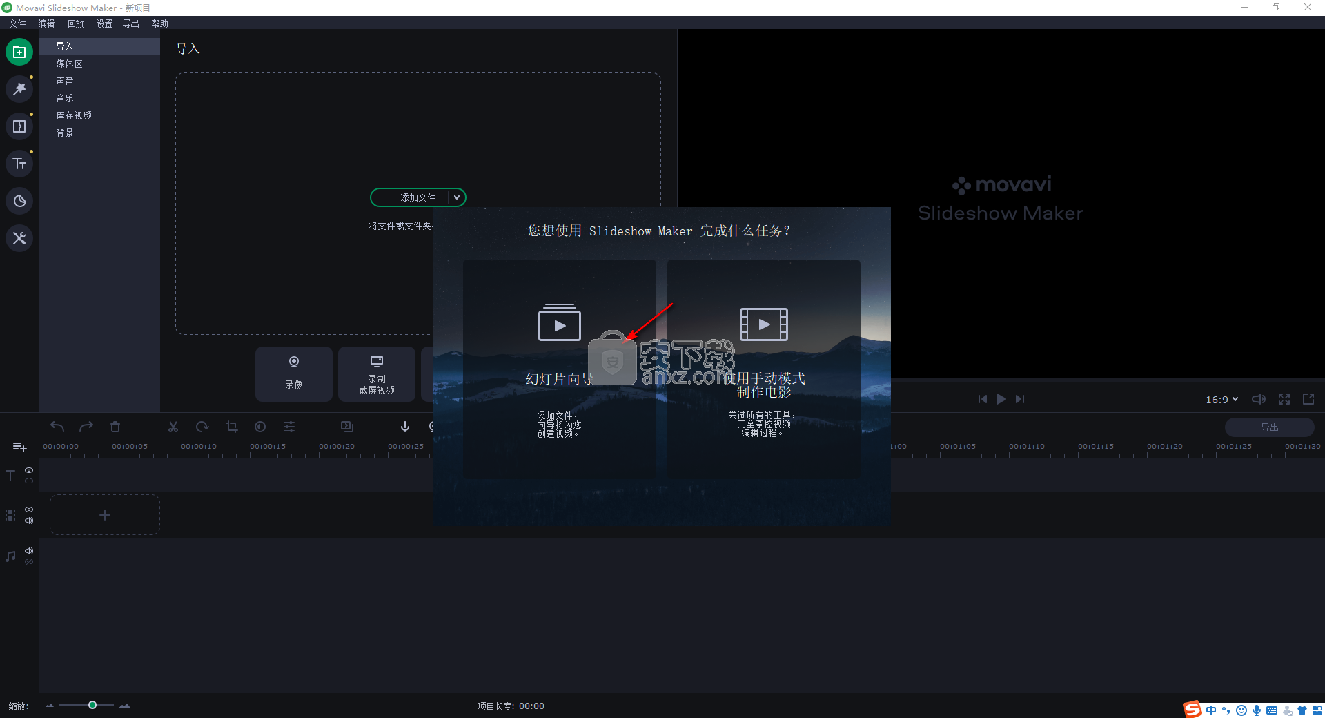Image resolution: width=1325 pixels, height=718 pixels.
Task: Open the Titles text panel
Action: click(19, 164)
